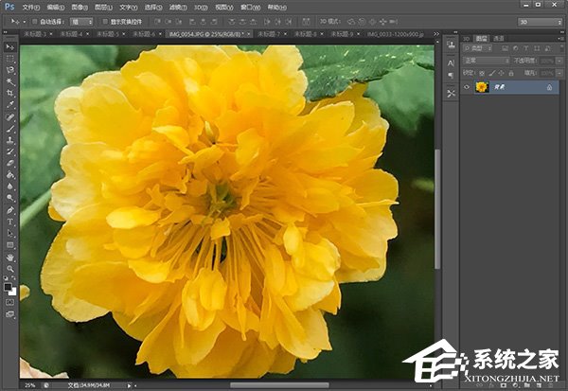This screenshot has height=391, width=568.
Task: Open the 文件 menu
Action: (x=29, y=6)
